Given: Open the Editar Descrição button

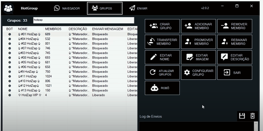Looking at the screenshot, I should [x=235, y=57].
